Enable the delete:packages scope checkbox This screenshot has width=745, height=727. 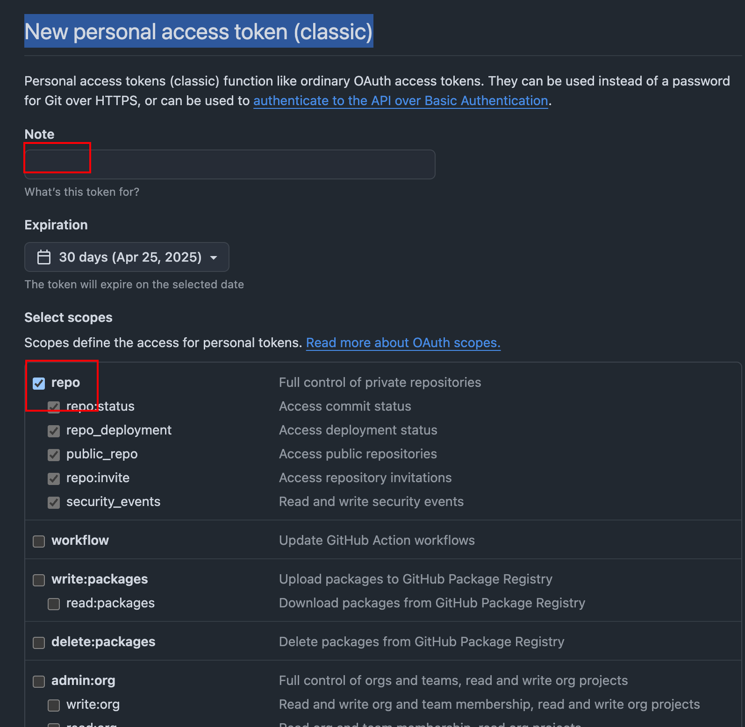[x=39, y=642]
